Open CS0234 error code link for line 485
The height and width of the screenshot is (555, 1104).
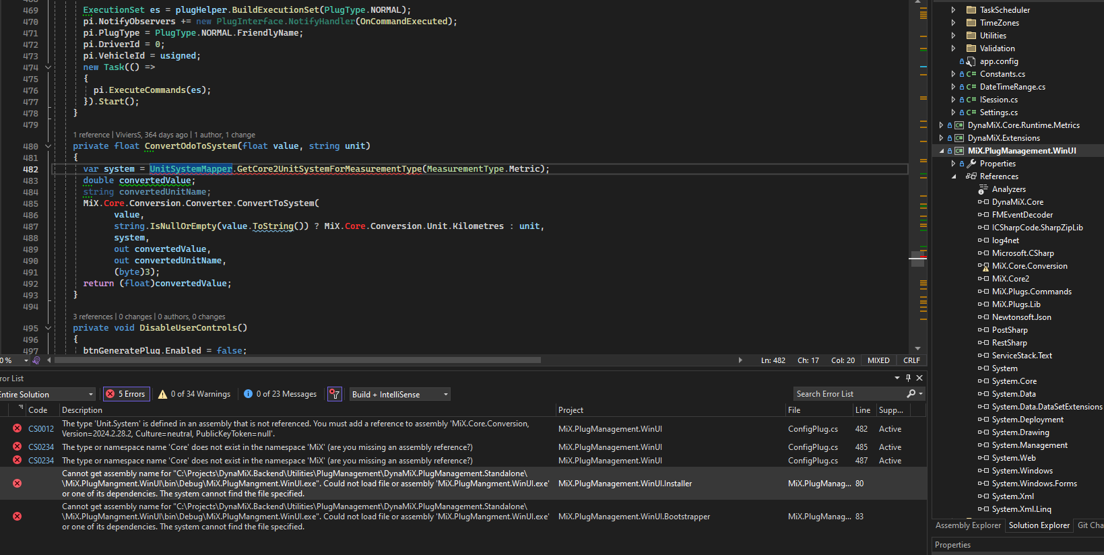pos(41,447)
